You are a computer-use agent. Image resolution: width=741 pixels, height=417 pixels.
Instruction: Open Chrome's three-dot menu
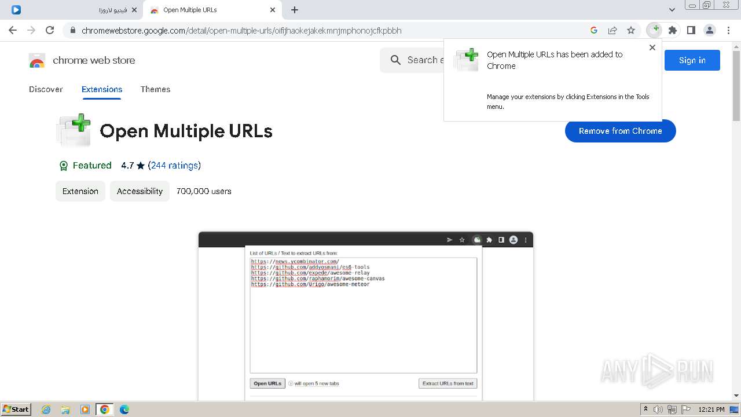pos(729,30)
